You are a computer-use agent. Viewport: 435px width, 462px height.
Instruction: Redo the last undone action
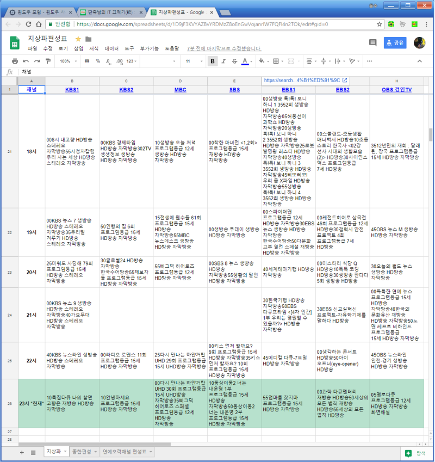point(37,61)
